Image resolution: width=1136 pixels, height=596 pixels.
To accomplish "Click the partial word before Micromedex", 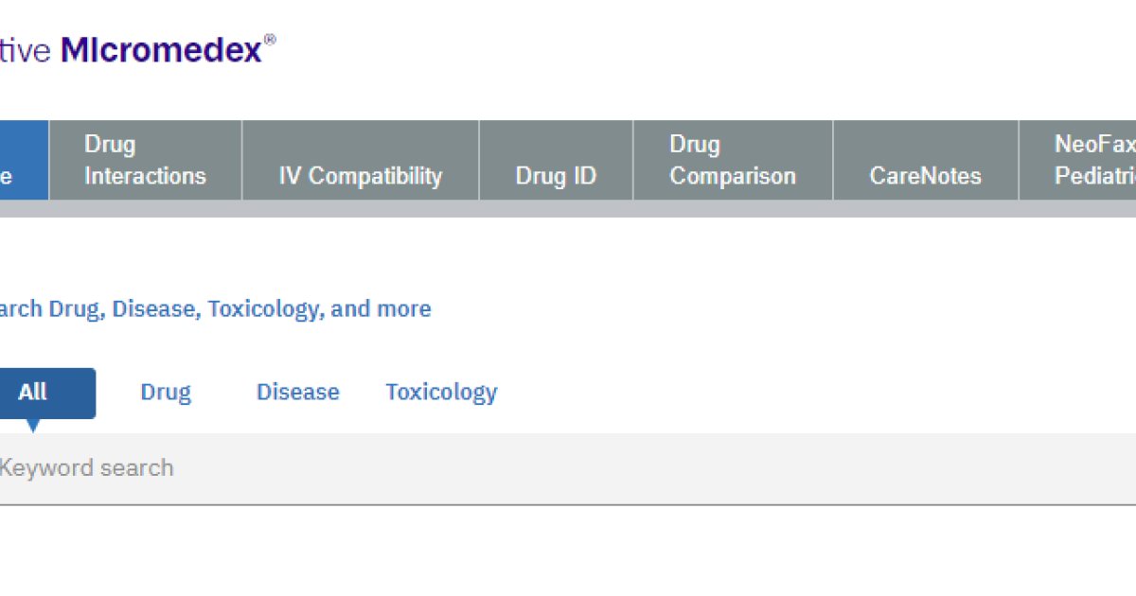I will tap(25, 50).
